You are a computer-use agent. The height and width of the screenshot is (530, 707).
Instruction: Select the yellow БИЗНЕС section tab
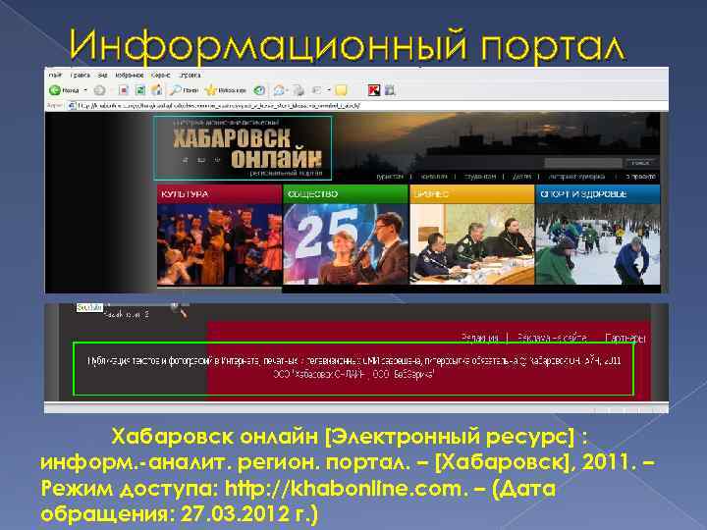coord(472,194)
